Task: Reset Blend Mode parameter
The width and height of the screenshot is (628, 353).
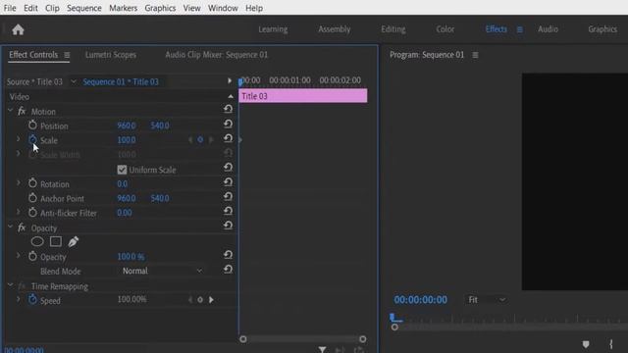Action: (228, 270)
